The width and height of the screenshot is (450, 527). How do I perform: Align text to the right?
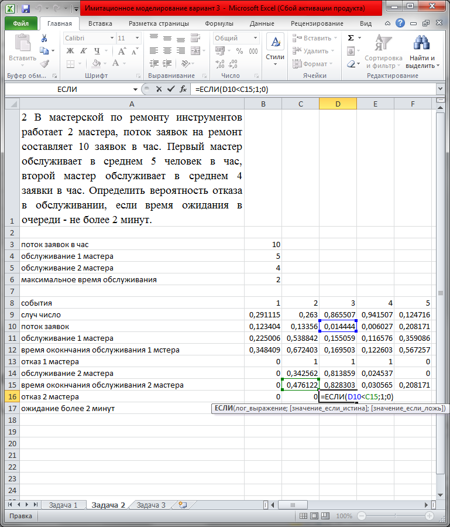pos(181,51)
